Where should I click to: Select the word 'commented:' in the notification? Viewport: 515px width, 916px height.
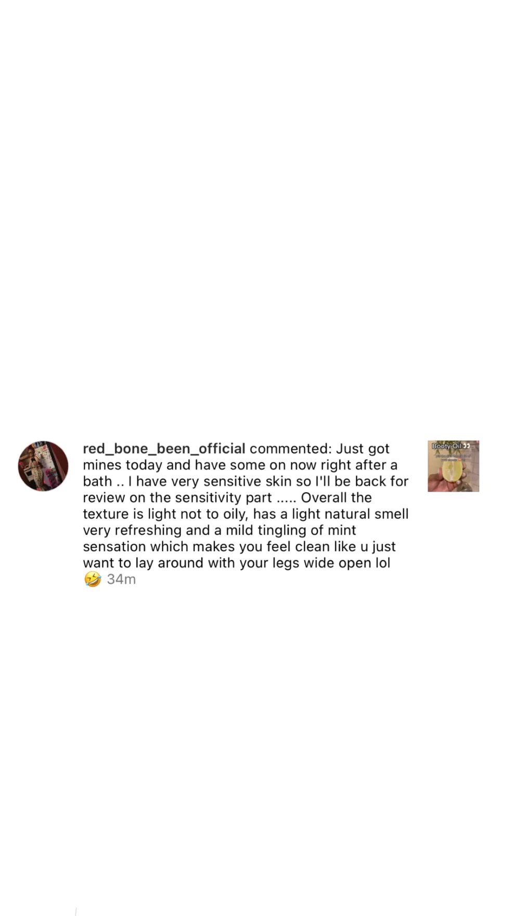[290, 449]
